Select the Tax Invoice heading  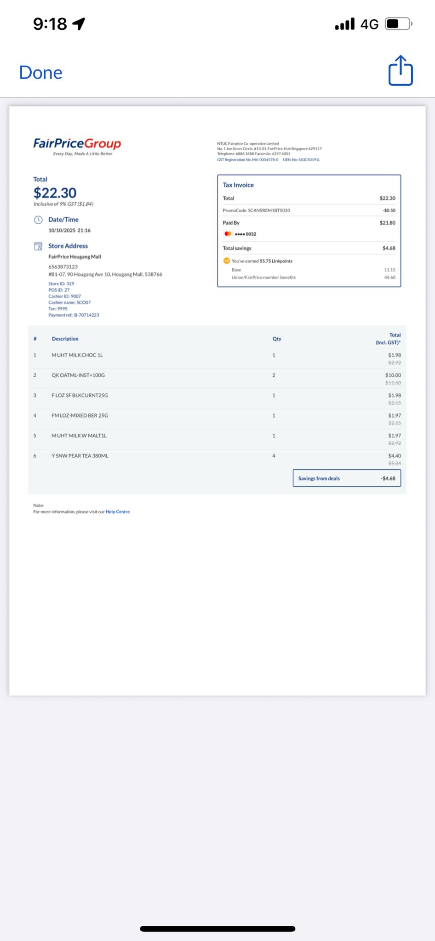pos(238,185)
